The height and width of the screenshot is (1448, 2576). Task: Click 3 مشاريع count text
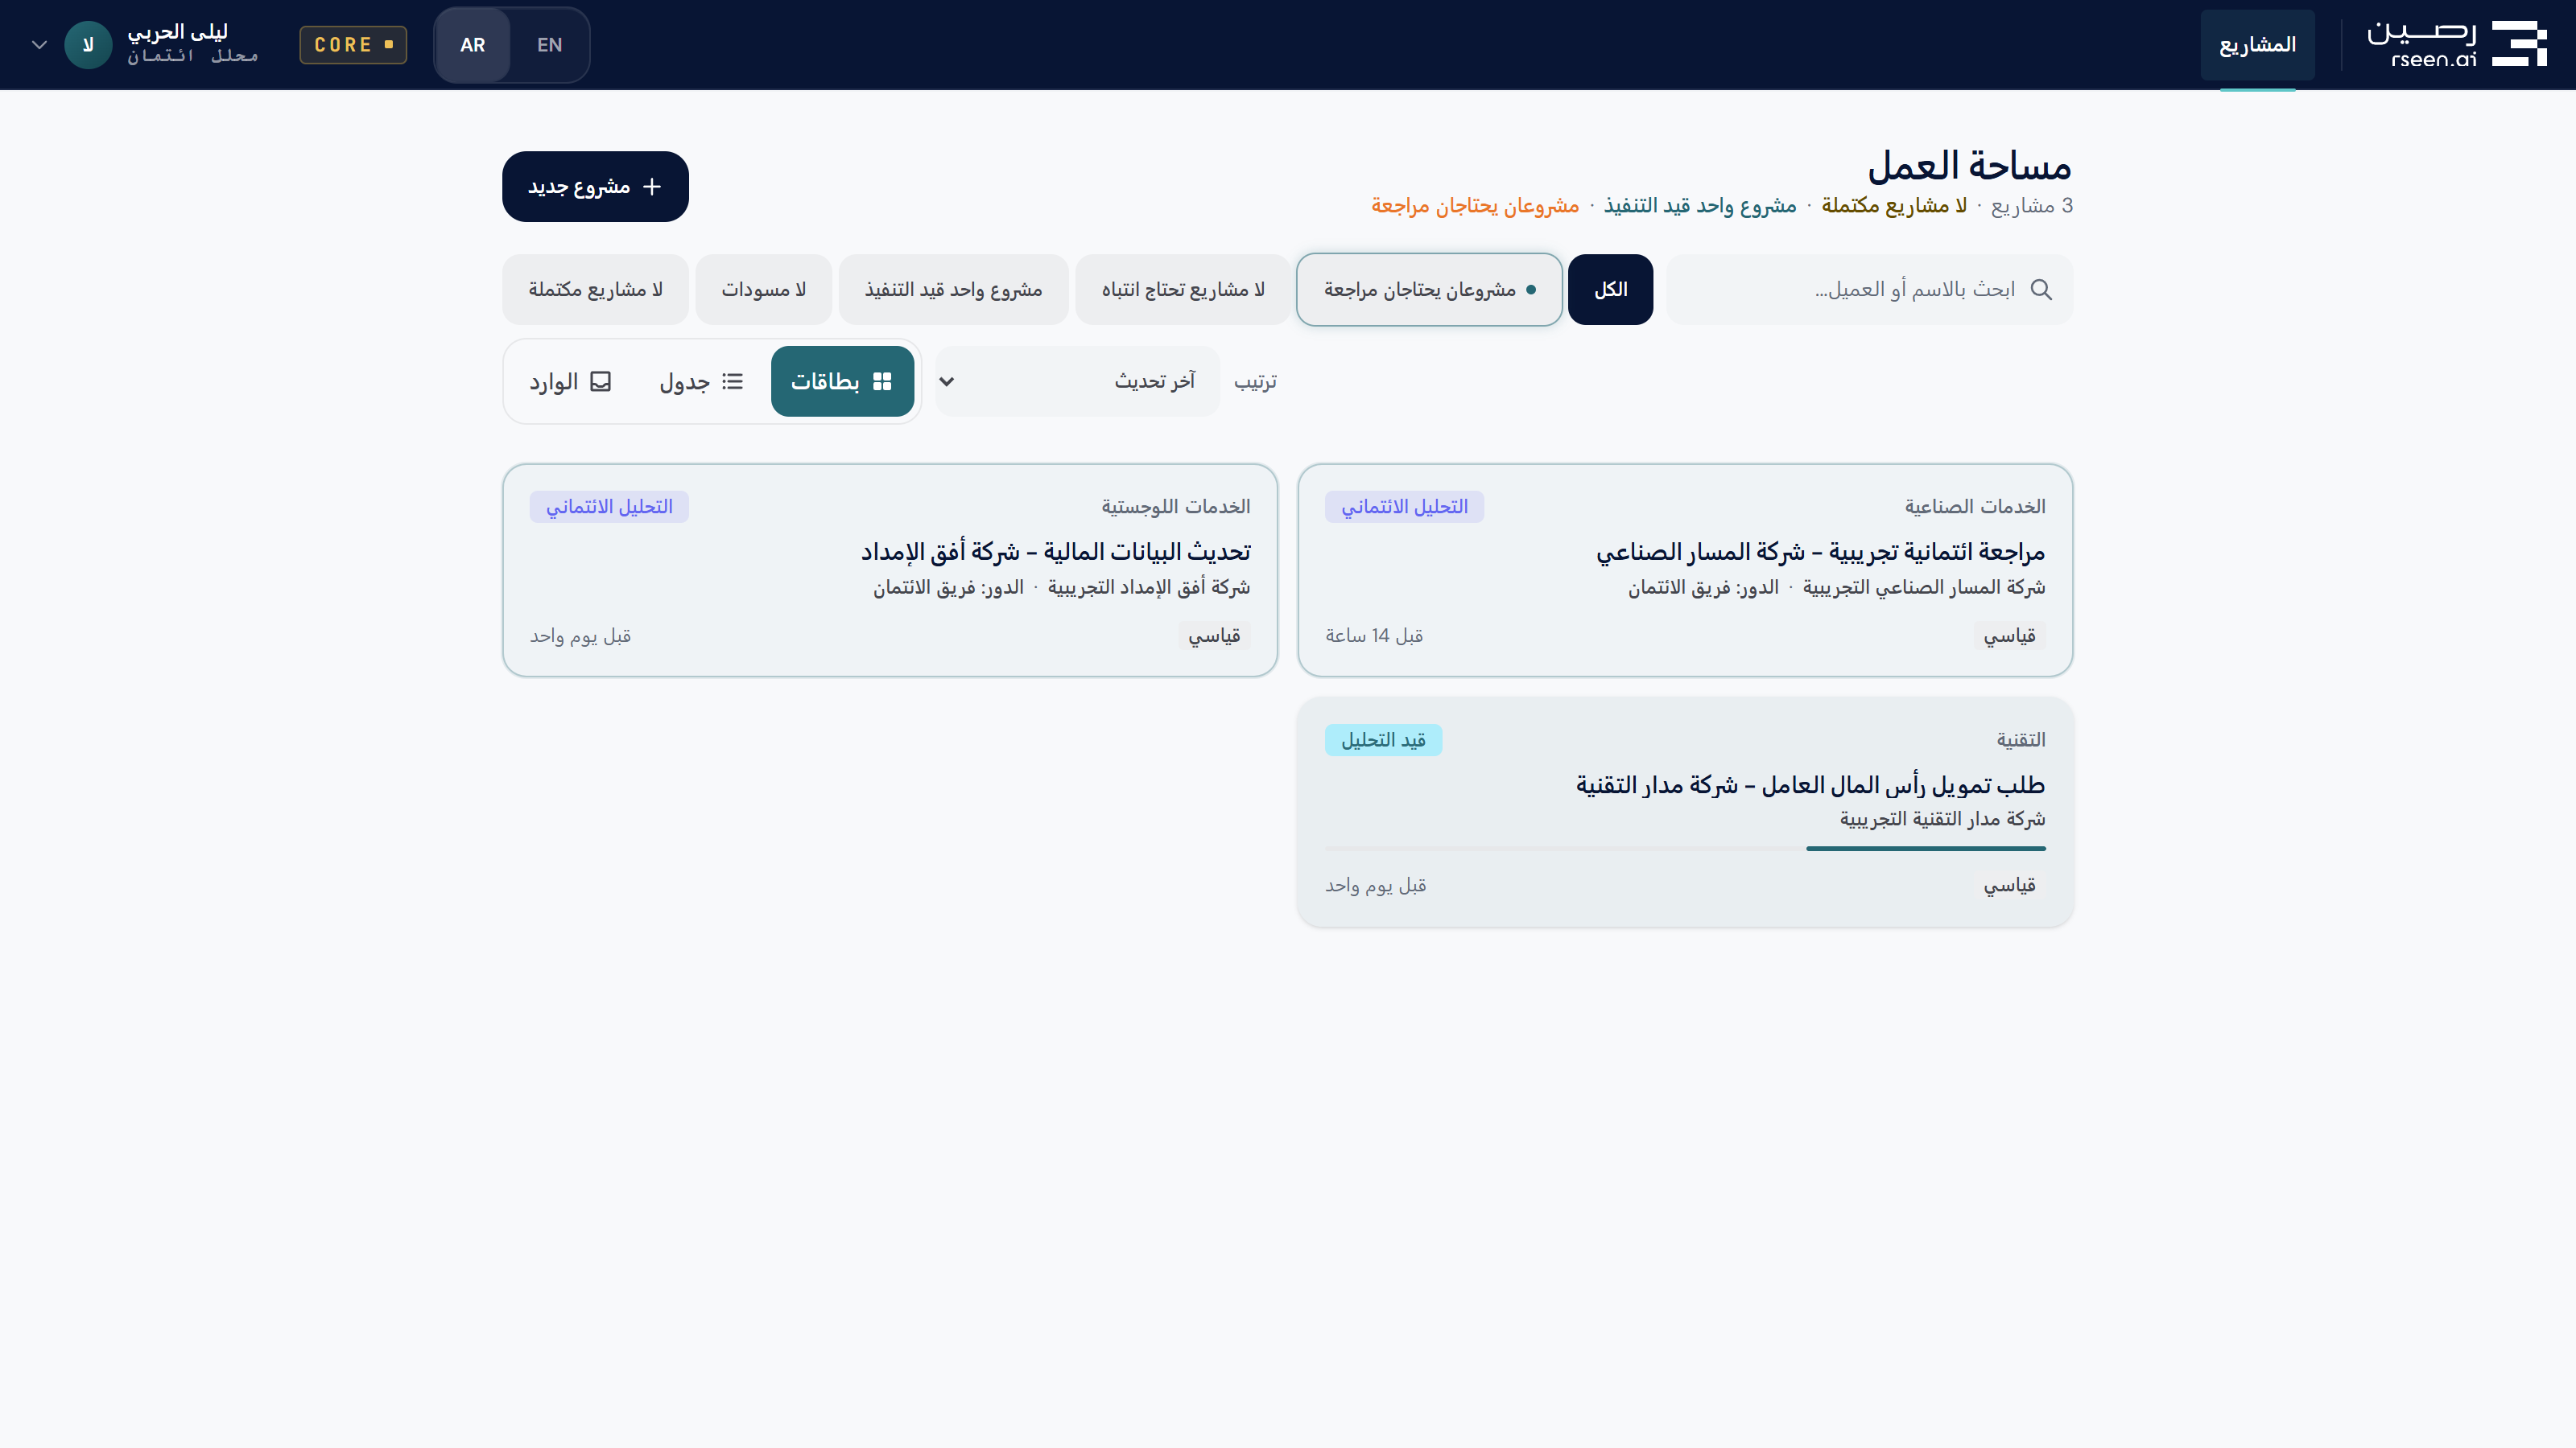tap(2032, 206)
